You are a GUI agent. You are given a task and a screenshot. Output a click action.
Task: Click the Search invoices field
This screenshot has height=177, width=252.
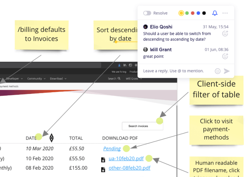142,126
